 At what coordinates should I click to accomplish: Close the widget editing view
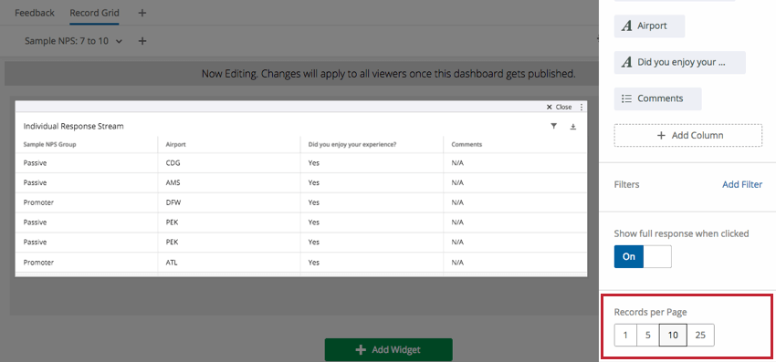(x=559, y=107)
